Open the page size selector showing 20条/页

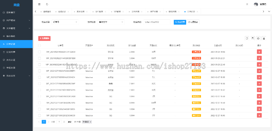(87, 122)
